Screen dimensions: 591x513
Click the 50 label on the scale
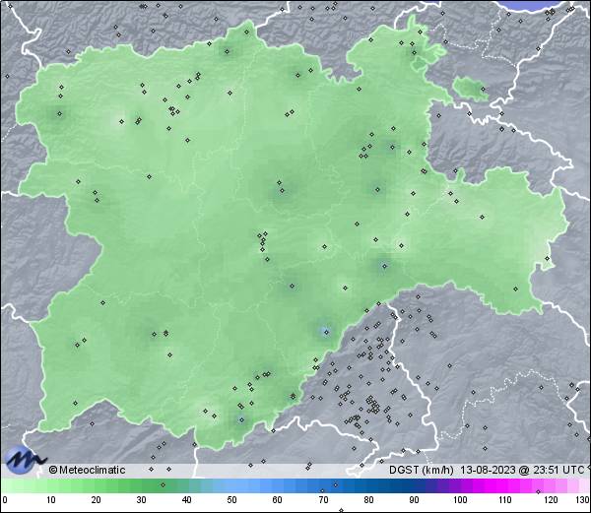click(232, 500)
